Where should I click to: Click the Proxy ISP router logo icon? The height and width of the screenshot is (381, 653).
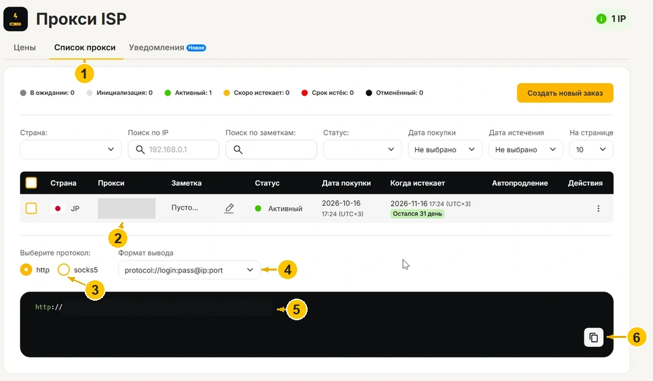coord(16,19)
